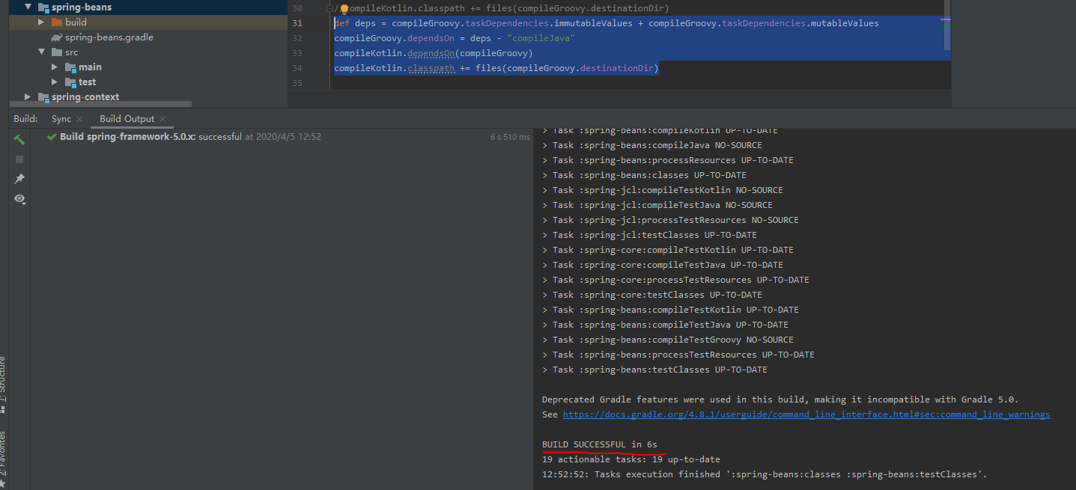Image resolution: width=1076 pixels, height=490 pixels.
Task: Click the src folder icon
Action: (57, 52)
